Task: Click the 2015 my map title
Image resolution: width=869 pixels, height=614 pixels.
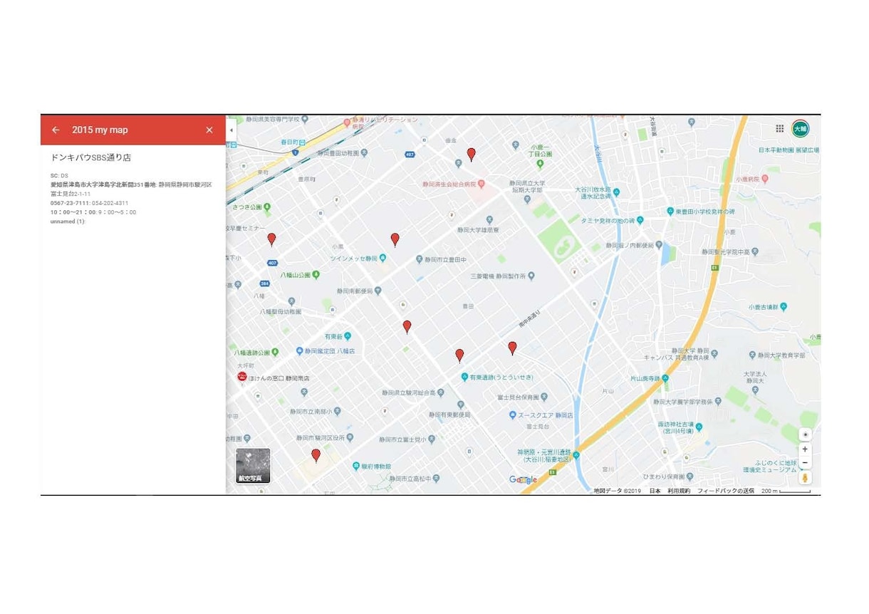Action: click(x=100, y=130)
